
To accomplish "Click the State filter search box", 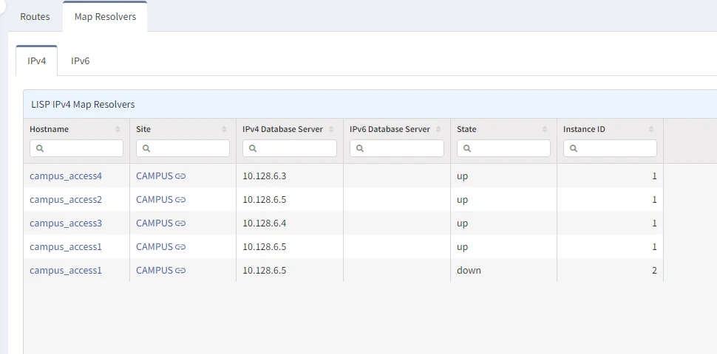I will [504, 148].
